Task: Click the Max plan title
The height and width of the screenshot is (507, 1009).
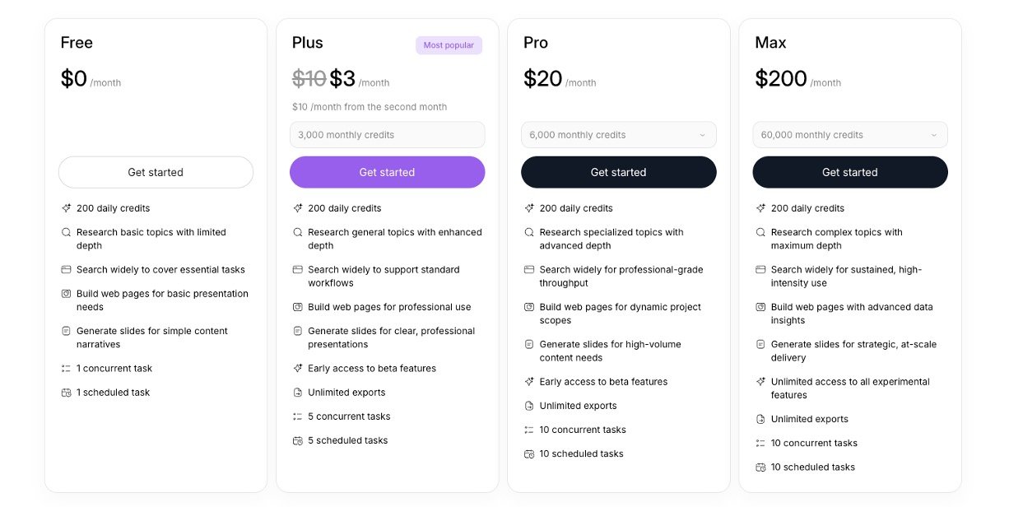Action: pos(770,43)
